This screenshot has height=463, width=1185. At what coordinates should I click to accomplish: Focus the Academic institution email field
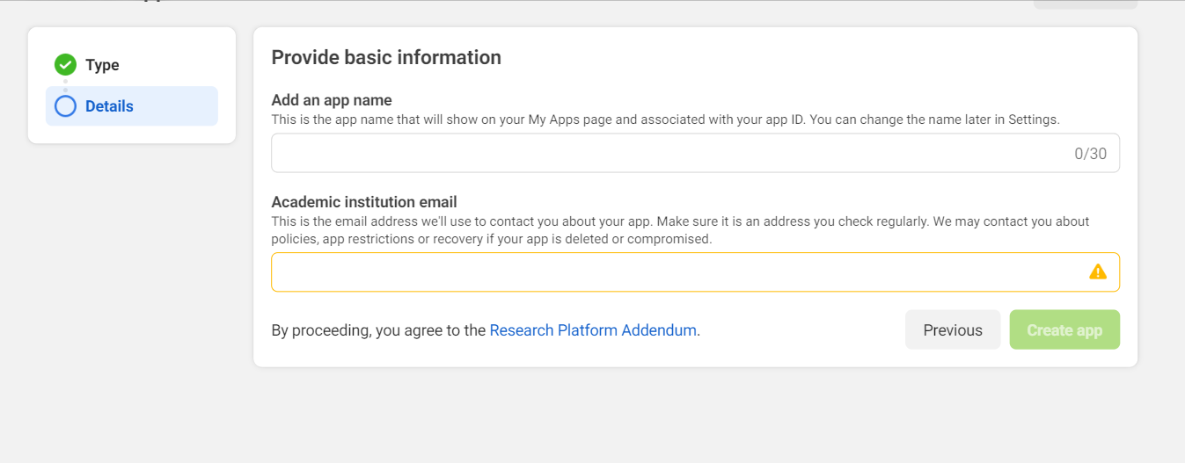[677, 272]
